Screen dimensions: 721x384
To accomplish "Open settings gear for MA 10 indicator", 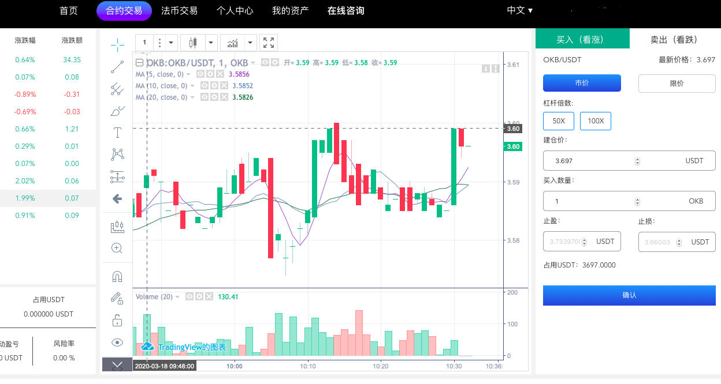I will tap(214, 85).
